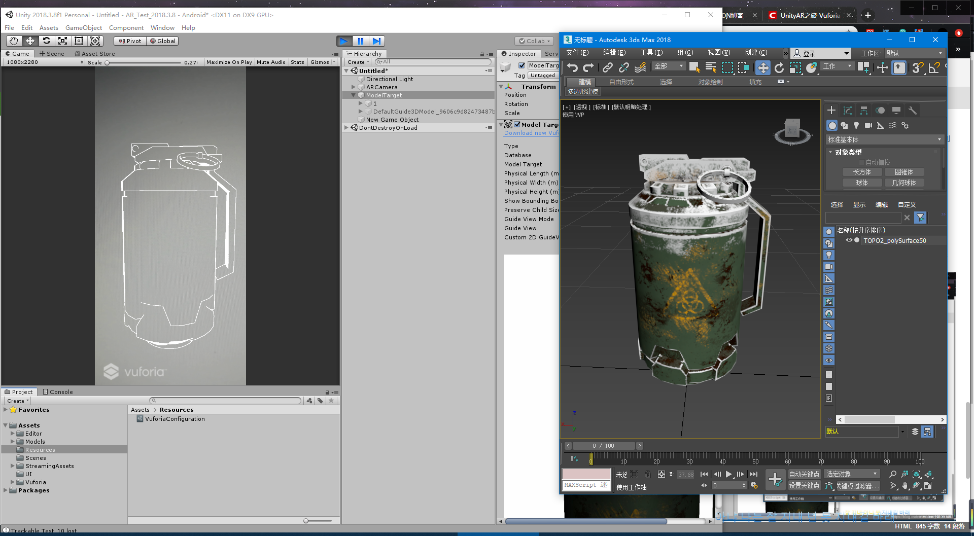
Task: Click the Utilities wrench icon
Action: click(912, 111)
